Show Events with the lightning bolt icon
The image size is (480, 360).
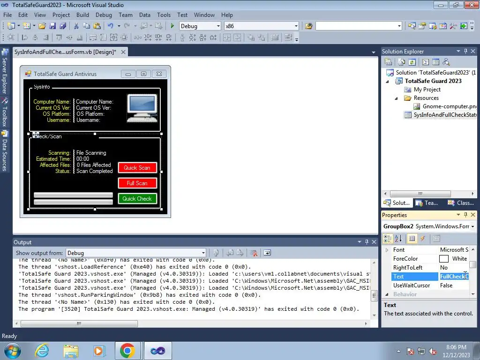pyautogui.click(x=423, y=239)
